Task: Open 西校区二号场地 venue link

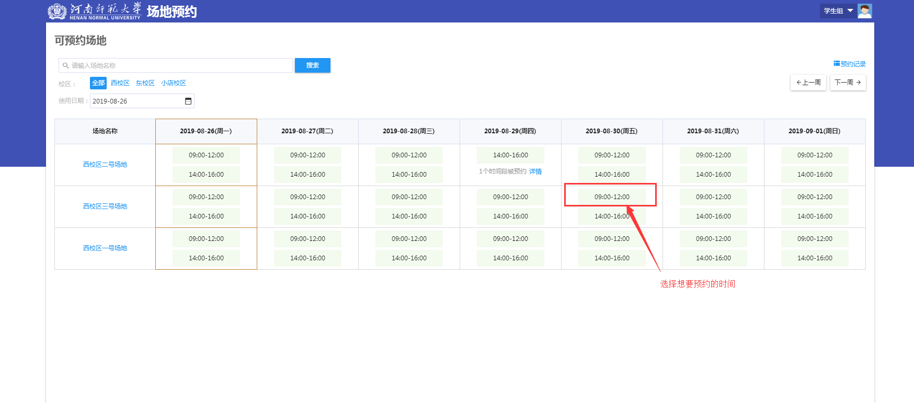Action: pyautogui.click(x=105, y=165)
